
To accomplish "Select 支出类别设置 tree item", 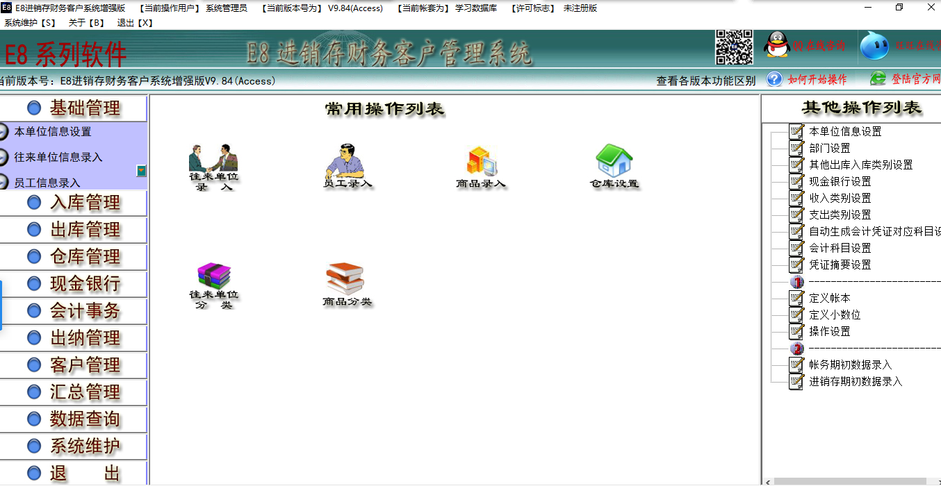I will pos(840,215).
